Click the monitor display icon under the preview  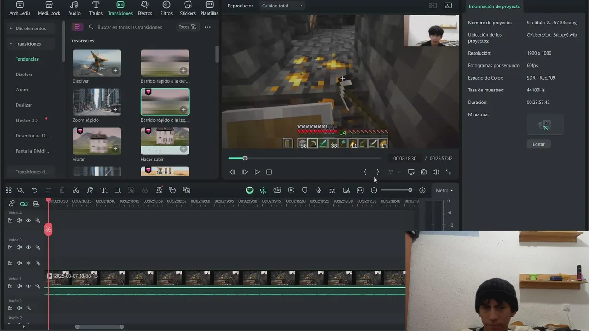411,172
